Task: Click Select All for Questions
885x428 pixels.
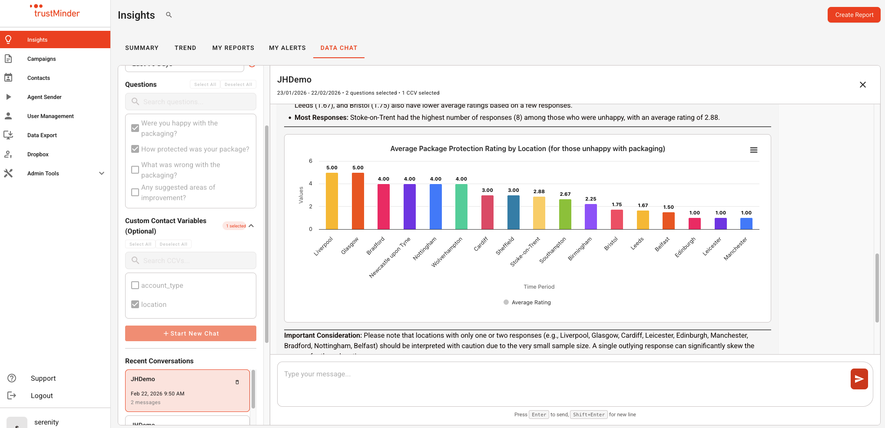Action: pos(205,84)
